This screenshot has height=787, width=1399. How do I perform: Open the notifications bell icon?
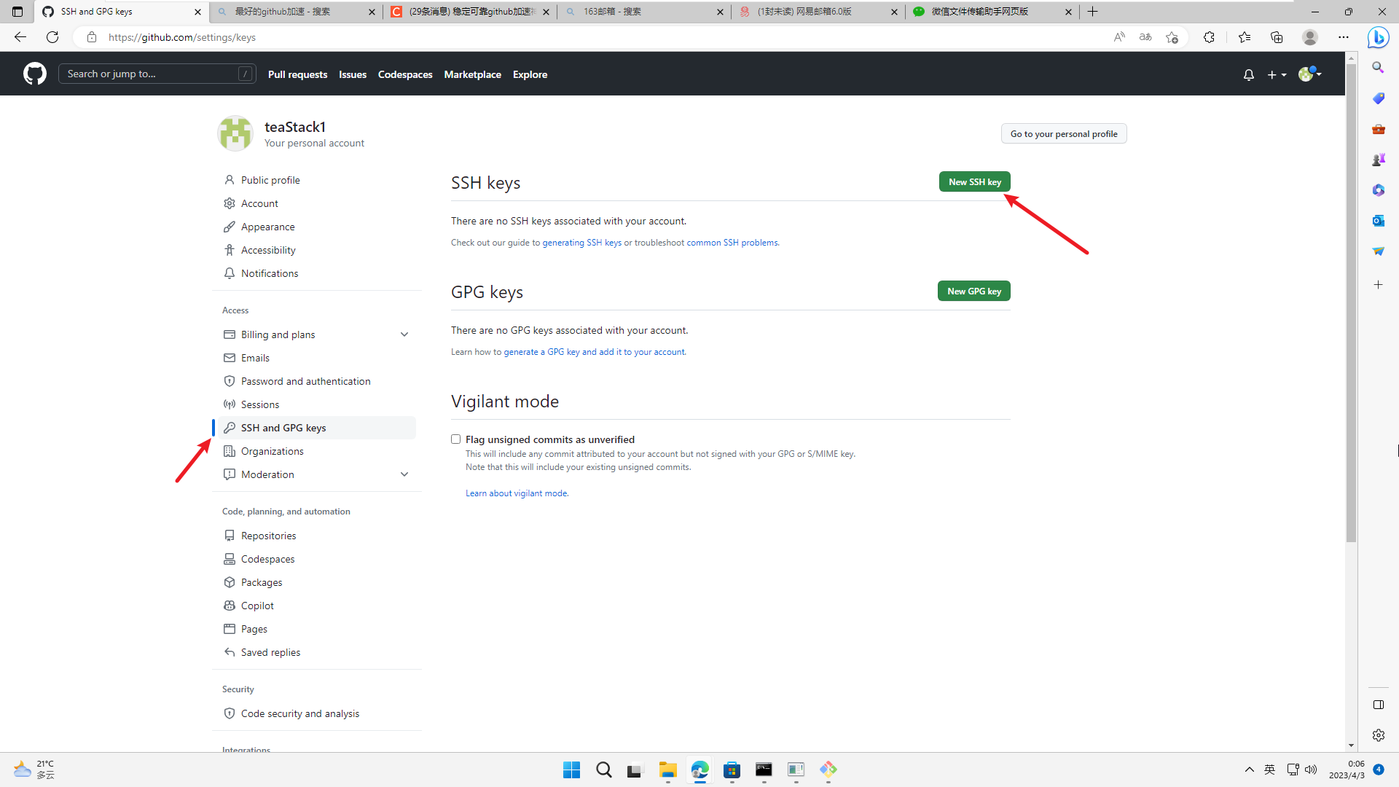1248,74
